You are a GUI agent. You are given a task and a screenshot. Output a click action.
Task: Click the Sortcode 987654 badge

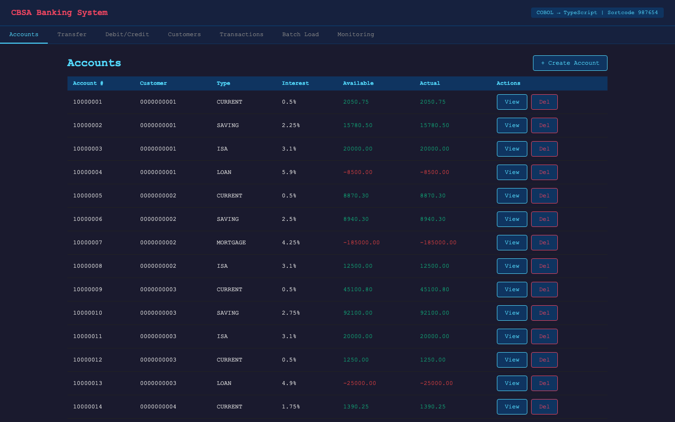(x=597, y=13)
